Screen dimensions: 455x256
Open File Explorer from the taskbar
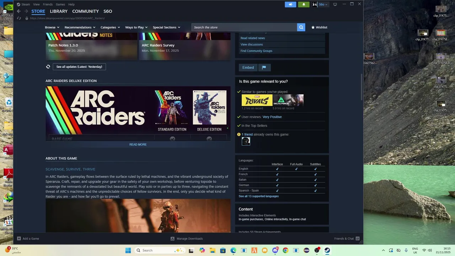point(212,250)
